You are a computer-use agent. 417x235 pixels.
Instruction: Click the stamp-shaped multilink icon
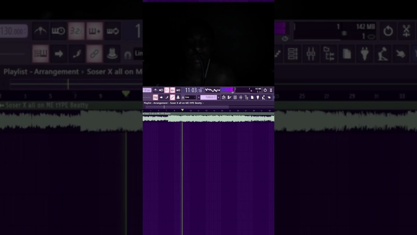coord(178,97)
